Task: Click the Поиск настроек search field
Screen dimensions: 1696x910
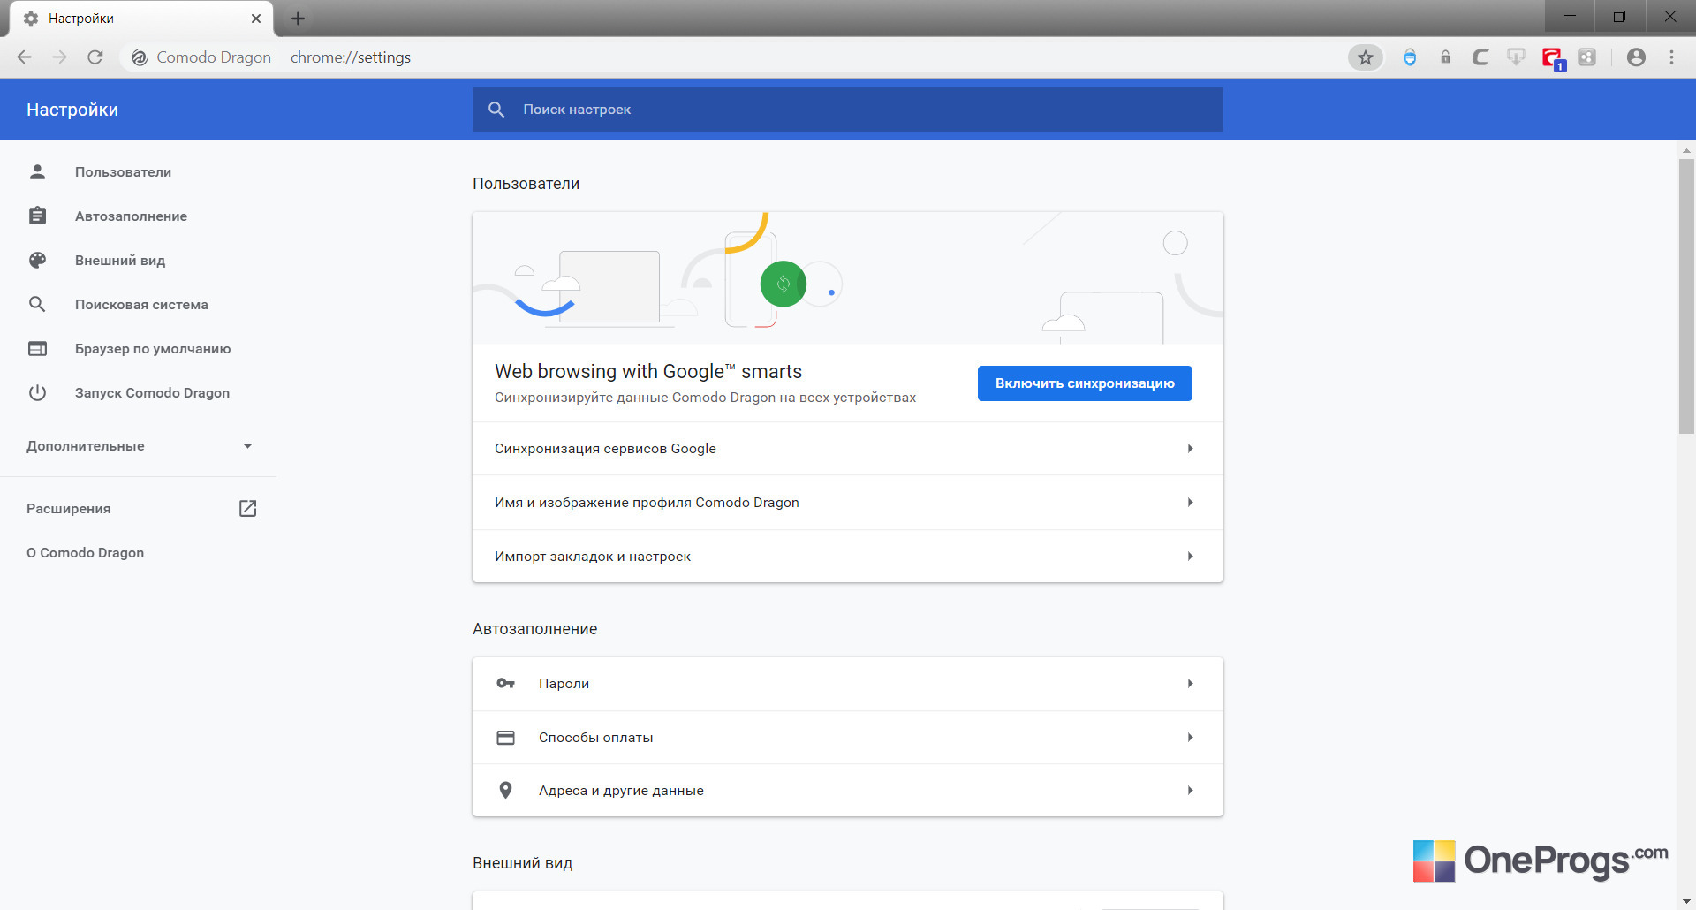Action: 848,110
